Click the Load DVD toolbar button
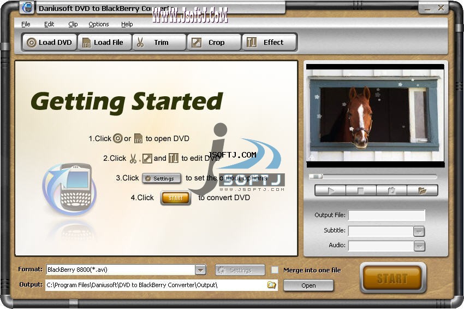Screen dimensions: 464x309 (x=49, y=43)
